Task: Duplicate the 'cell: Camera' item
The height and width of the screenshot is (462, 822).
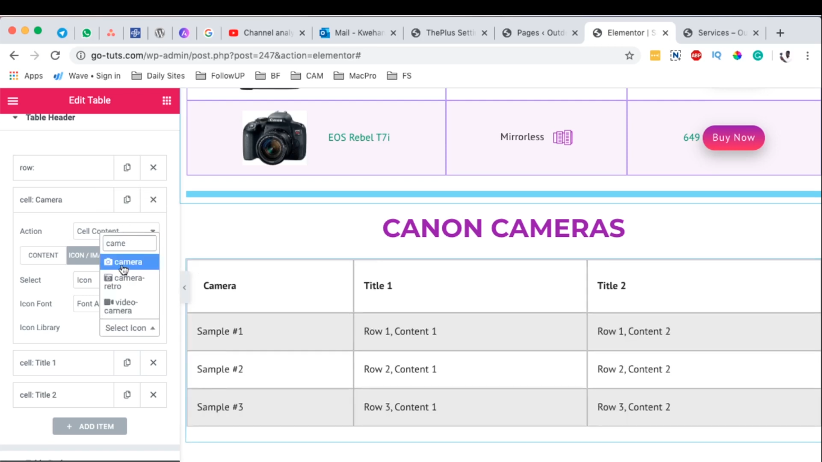Action: (127, 200)
